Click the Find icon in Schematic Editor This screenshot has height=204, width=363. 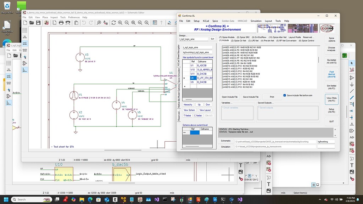coord(99,23)
